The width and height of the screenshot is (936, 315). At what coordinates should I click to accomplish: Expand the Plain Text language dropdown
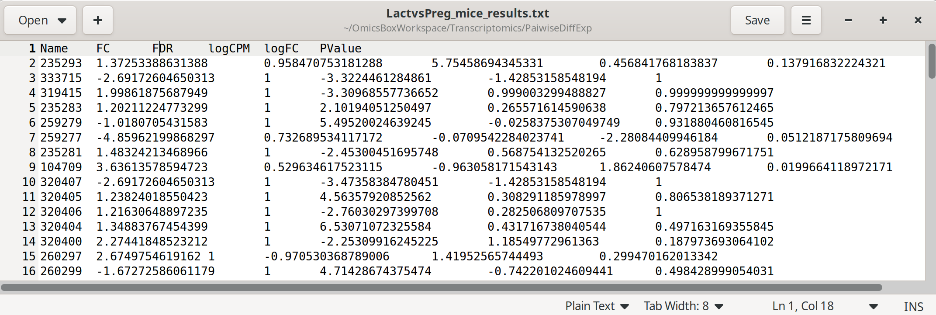[597, 306]
